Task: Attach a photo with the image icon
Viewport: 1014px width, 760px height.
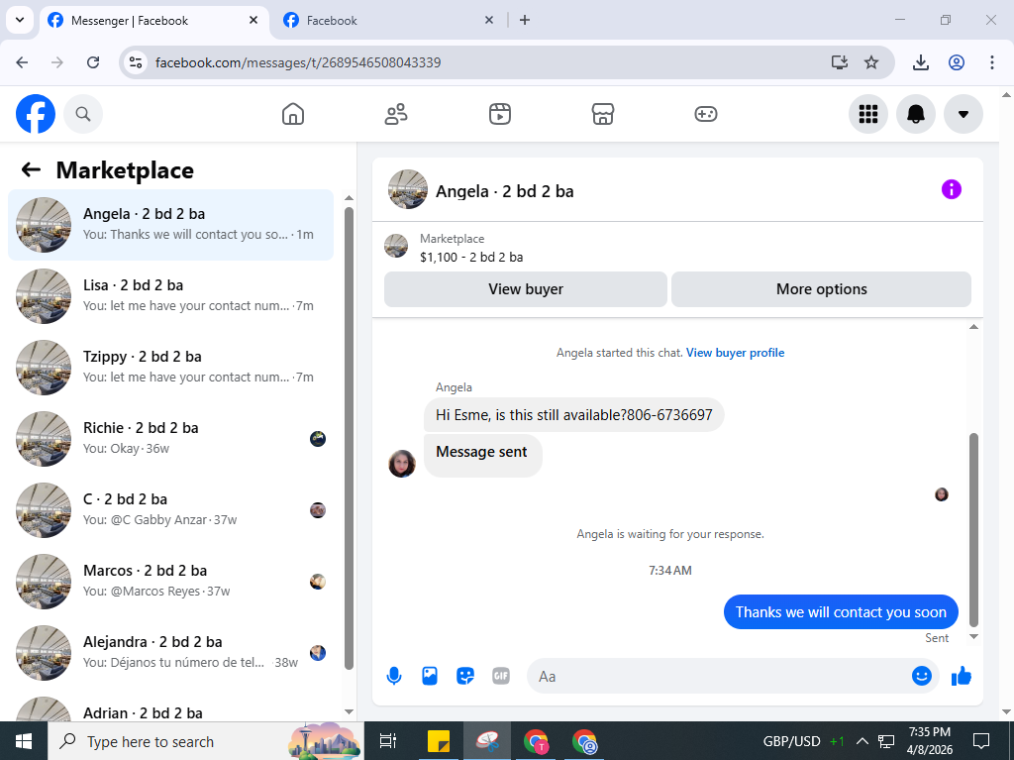Action: (x=430, y=676)
